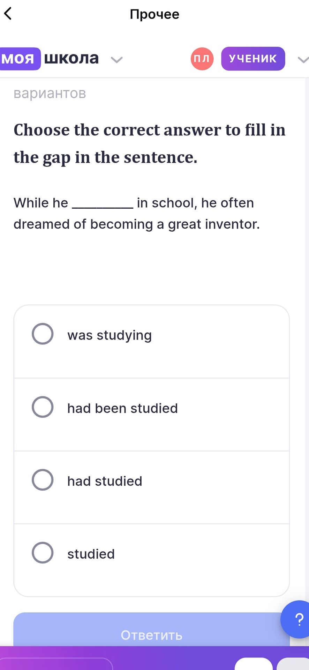Go back using the top-left arrow

pos(8,14)
